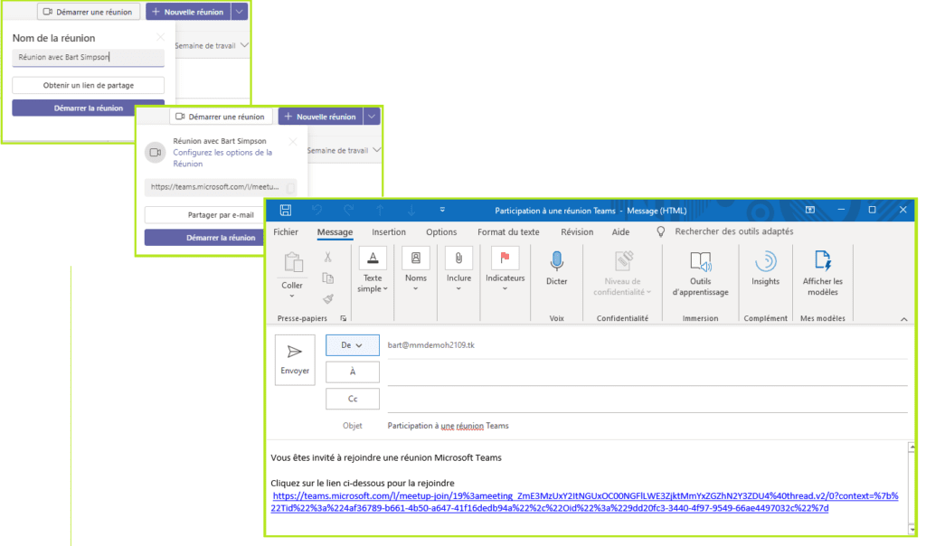
Task: Select the Message ribbon tab
Action: click(x=335, y=232)
